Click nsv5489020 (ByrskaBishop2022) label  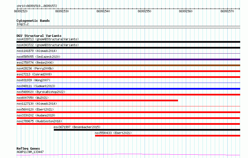point(41,92)
